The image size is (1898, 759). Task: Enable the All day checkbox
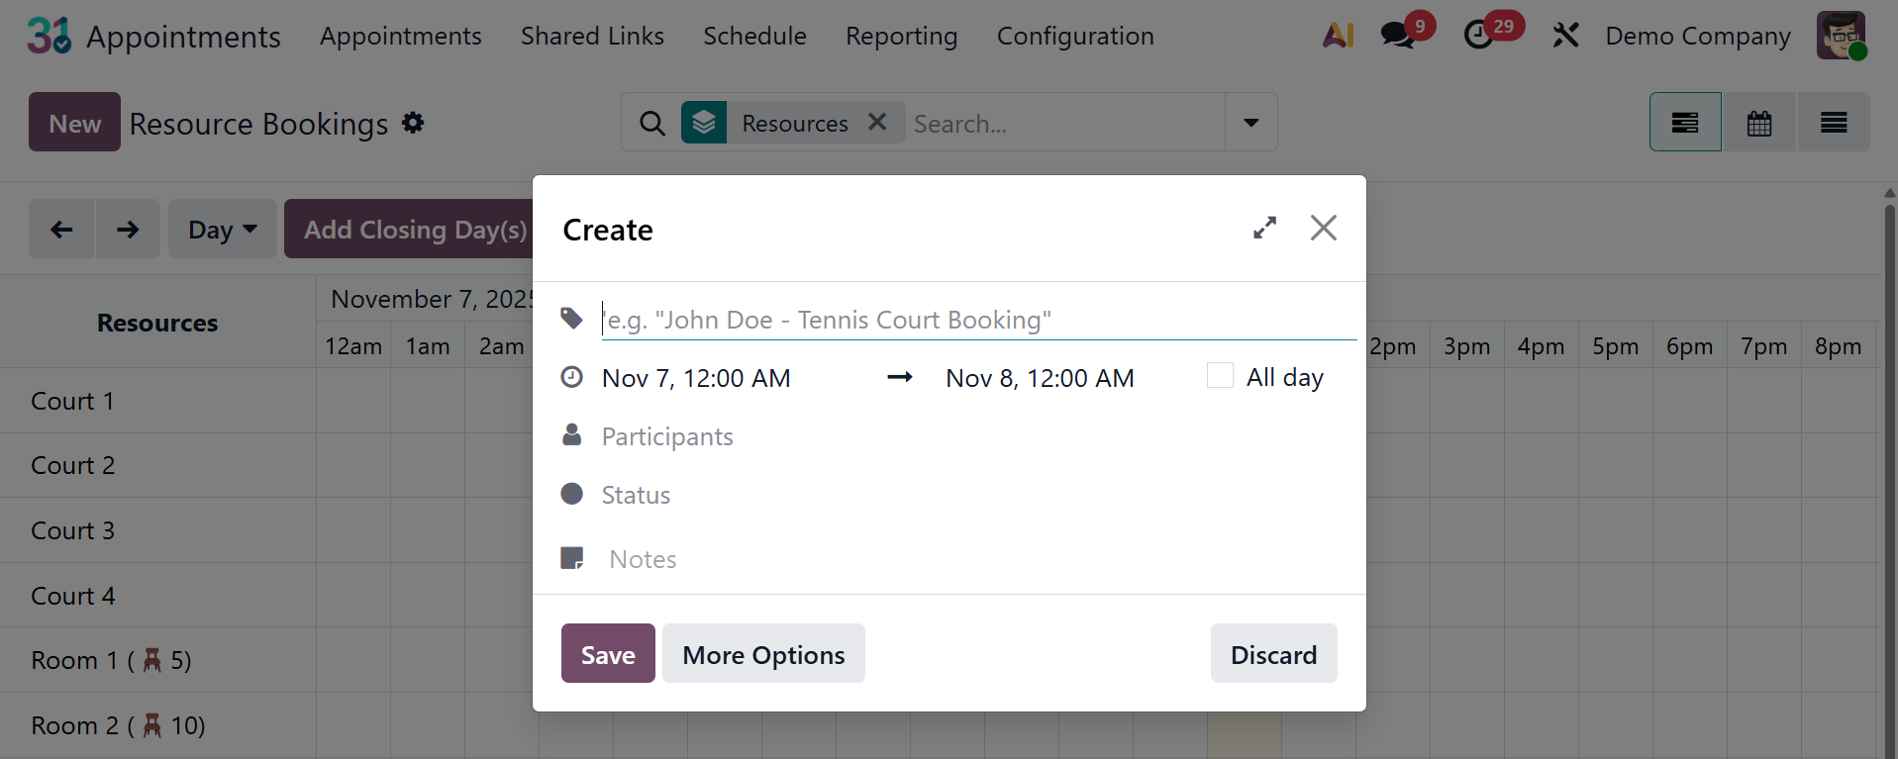pyautogui.click(x=1220, y=376)
